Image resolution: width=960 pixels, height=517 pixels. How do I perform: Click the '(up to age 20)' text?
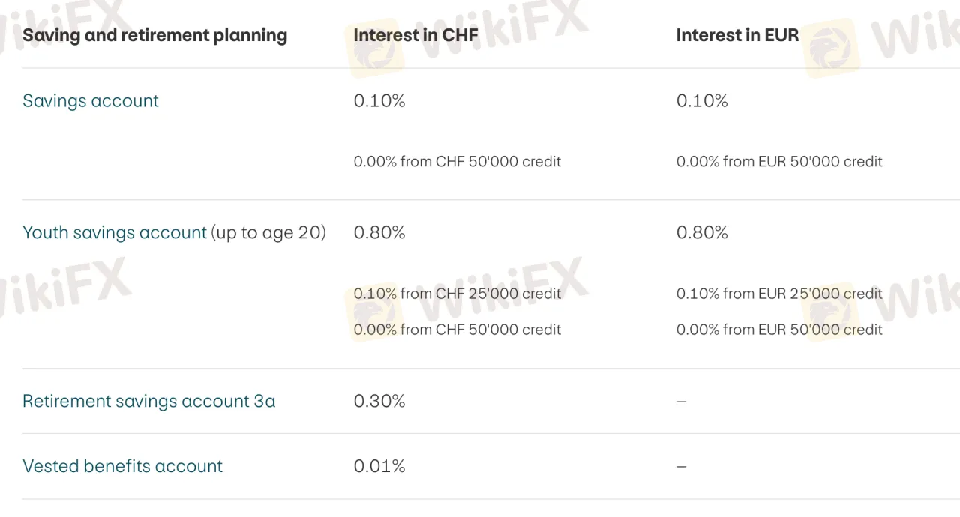pyautogui.click(x=268, y=233)
